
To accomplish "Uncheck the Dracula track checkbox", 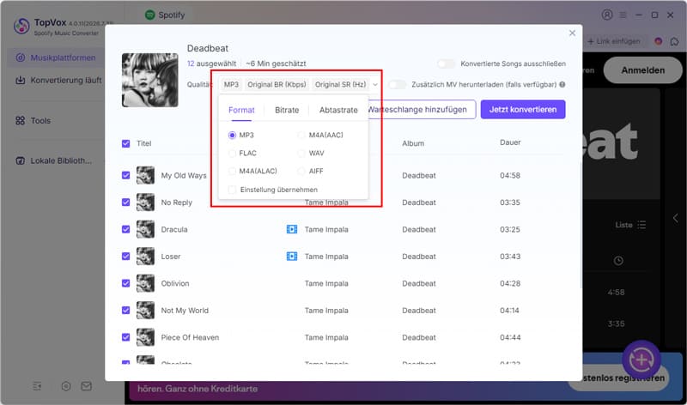I will coord(125,229).
